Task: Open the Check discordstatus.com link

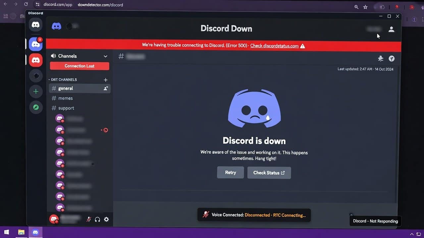Action: [x=274, y=46]
